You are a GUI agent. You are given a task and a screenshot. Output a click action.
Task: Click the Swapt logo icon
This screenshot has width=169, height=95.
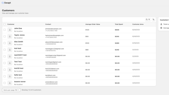pyautogui.click(x=3, y=3)
